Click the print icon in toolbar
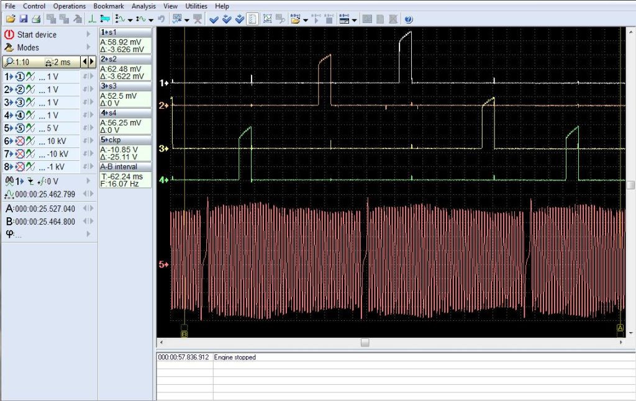The image size is (636, 401). [36, 19]
